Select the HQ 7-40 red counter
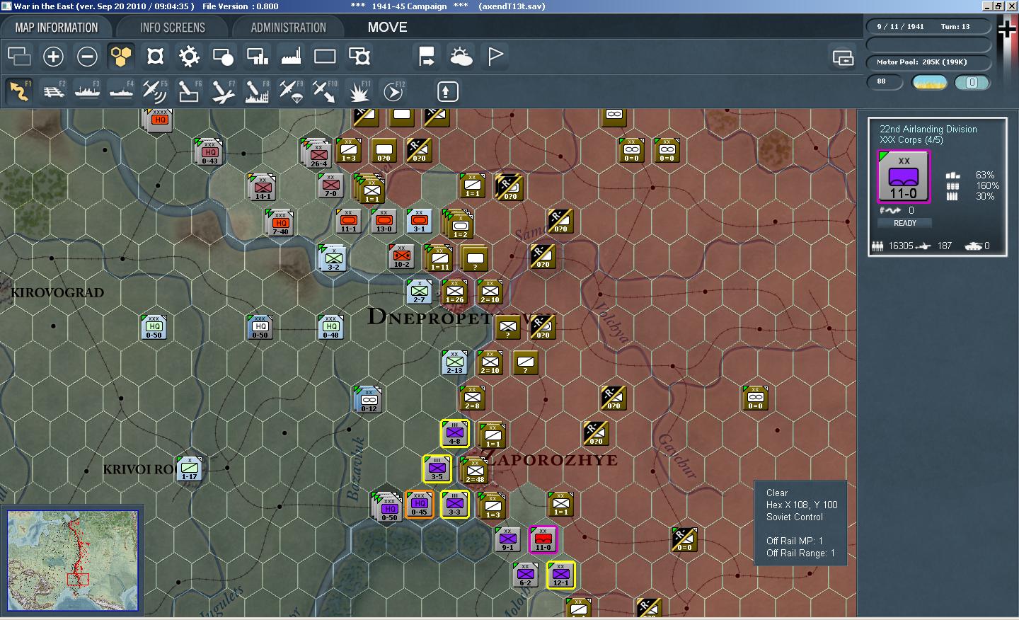 pyautogui.click(x=280, y=223)
